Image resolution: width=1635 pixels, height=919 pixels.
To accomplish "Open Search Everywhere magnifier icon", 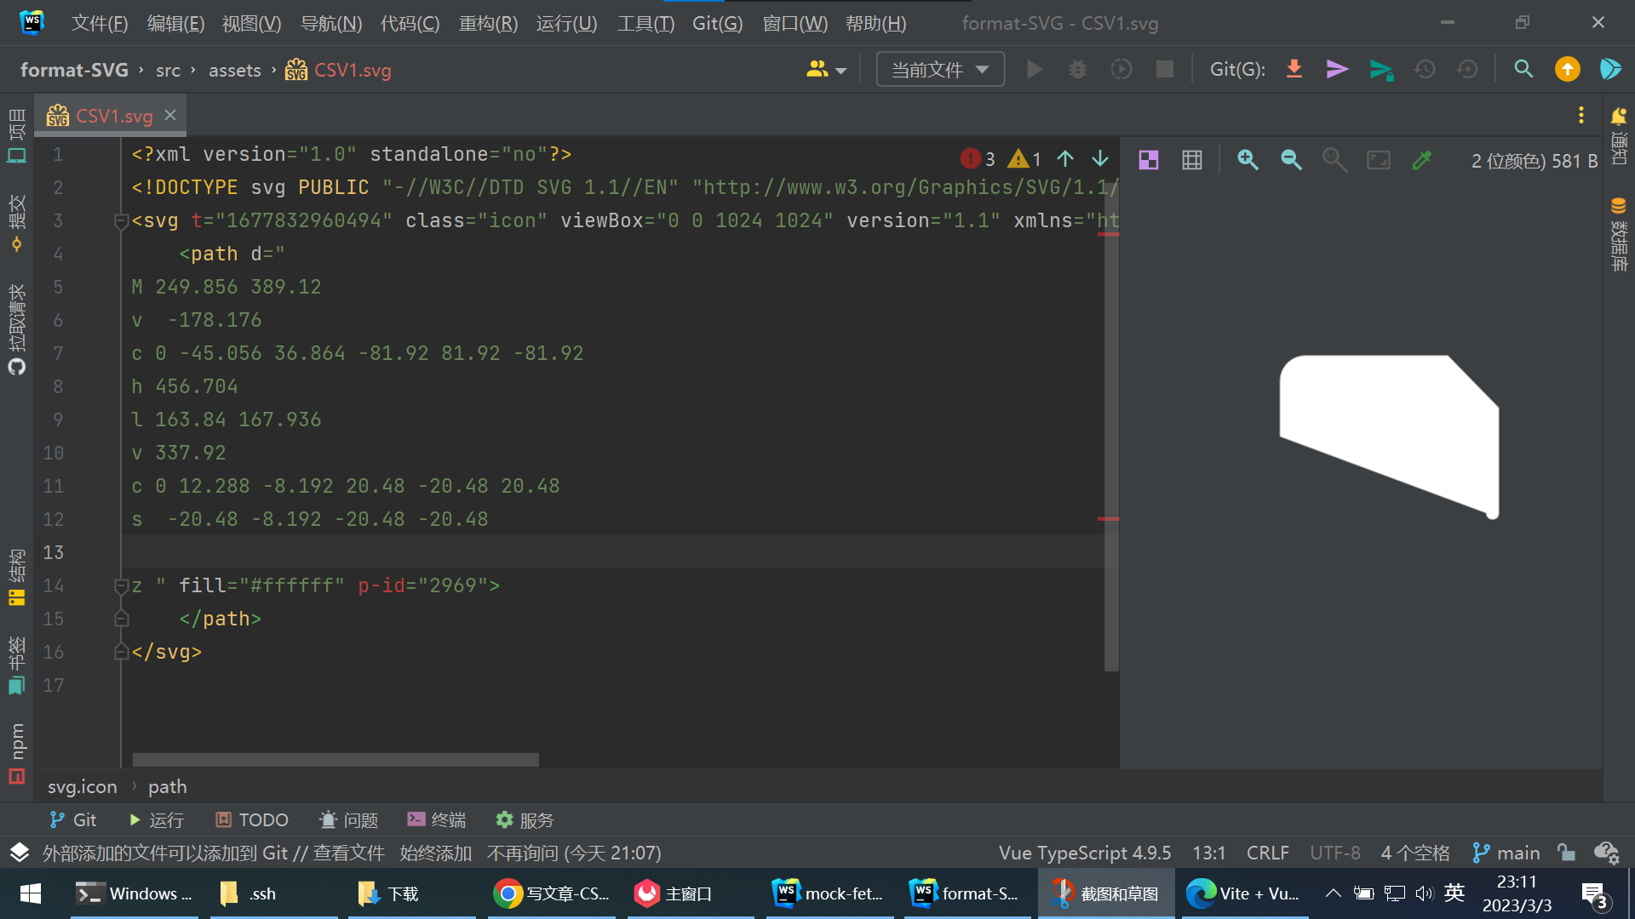I will (x=1523, y=69).
